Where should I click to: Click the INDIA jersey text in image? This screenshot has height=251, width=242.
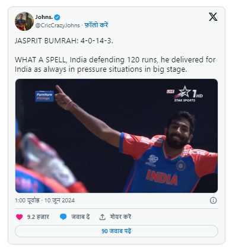[161, 177]
